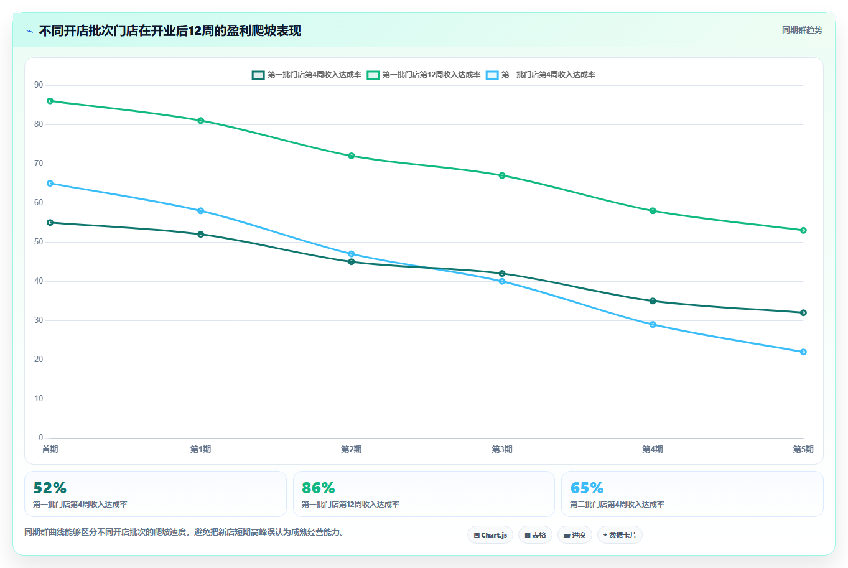This screenshot has width=848, height=568.
Task: Click the x-axis label 第5期
Action: click(803, 449)
